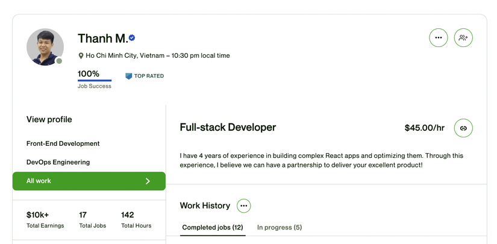The image size is (497, 244).
Task: Copy profile link using the chain icon
Action: click(463, 128)
